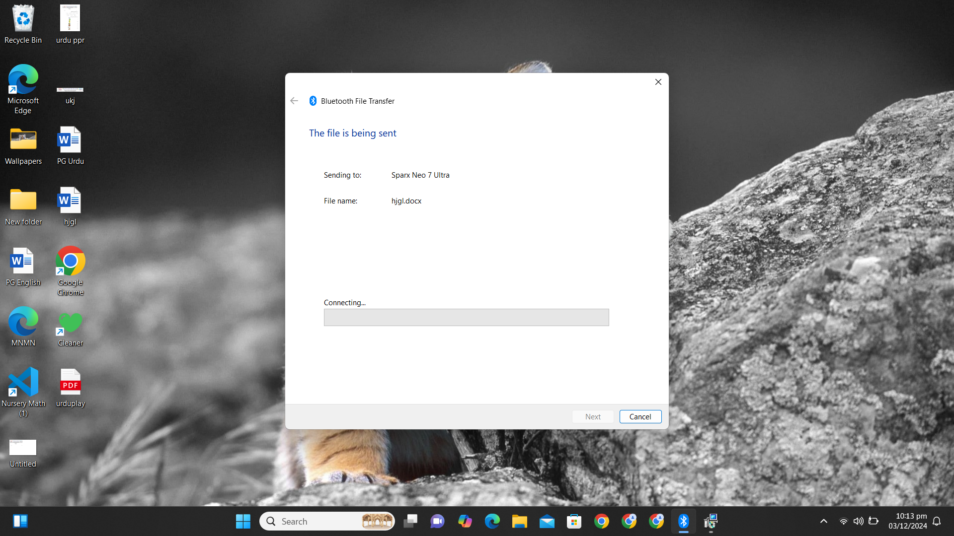Open the clock and date flyout

point(907,521)
